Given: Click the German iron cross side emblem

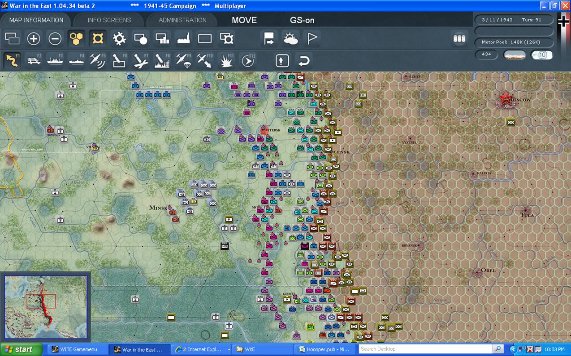Looking at the screenshot, I should (x=563, y=21).
